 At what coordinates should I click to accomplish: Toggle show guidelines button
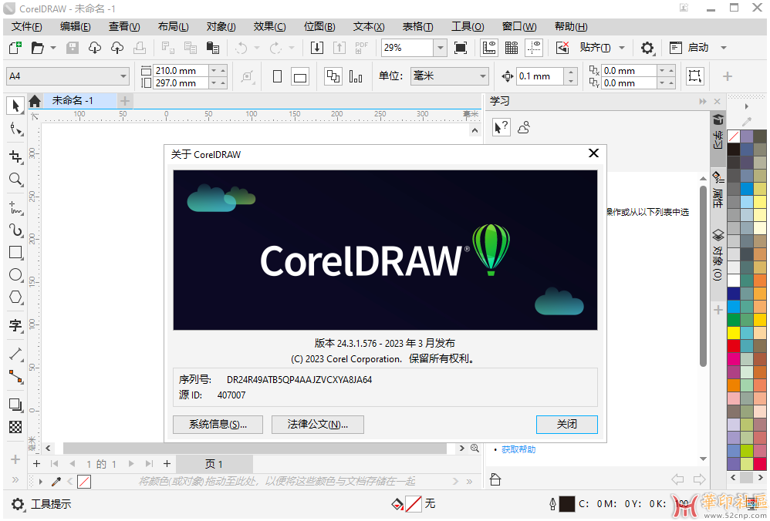534,48
